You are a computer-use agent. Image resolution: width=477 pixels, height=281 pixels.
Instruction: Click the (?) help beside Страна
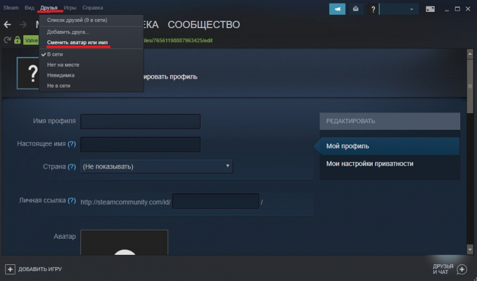(72, 167)
